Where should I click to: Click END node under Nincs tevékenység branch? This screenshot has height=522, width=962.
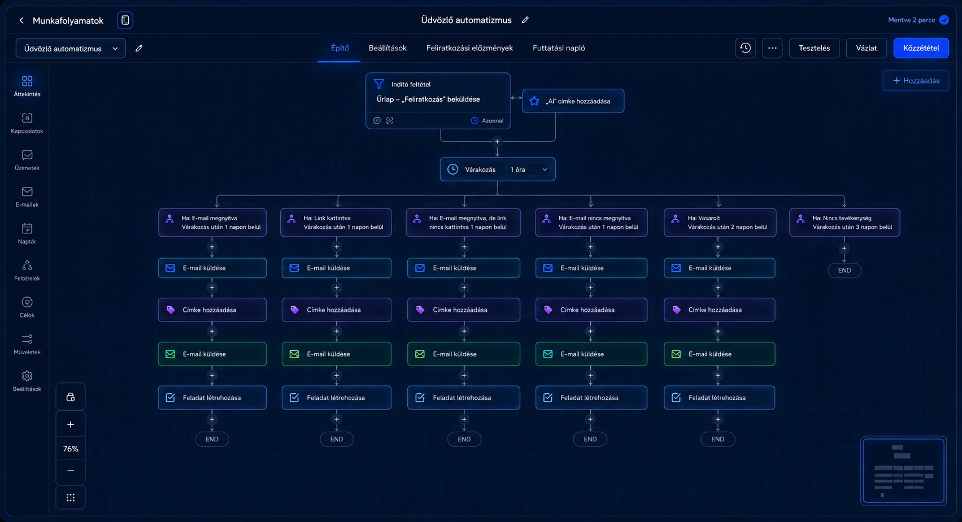(x=844, y=271)
